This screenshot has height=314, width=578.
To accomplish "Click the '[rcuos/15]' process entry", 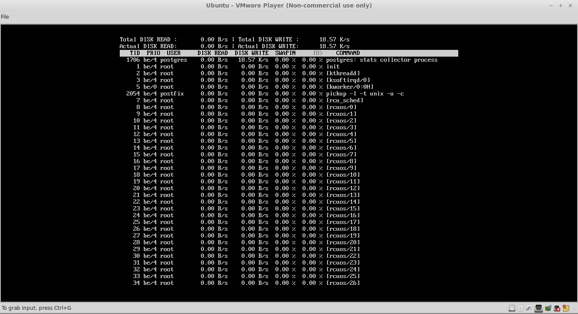I will [x=343, y=209].
